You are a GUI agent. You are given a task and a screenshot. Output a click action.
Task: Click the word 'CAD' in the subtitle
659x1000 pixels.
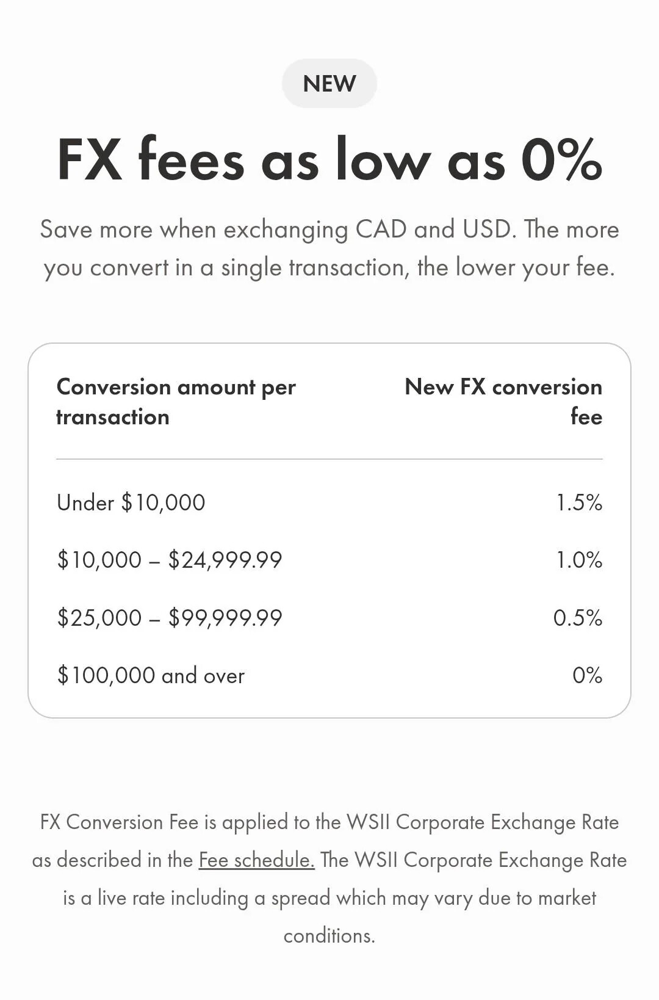pos(381,230)
